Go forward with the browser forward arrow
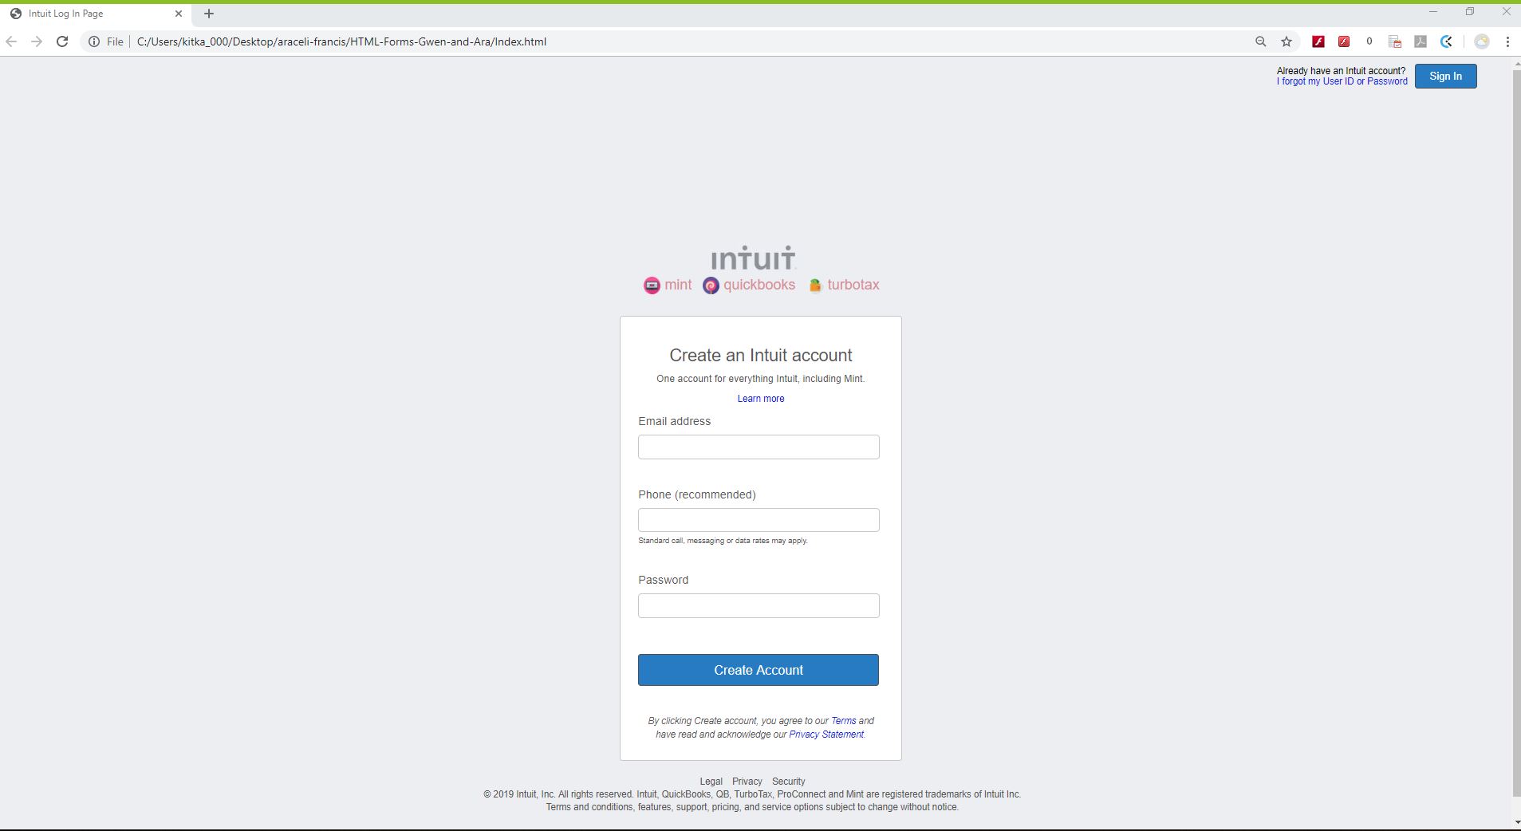Image resolution: width=1521 pixels, height=831 pixels. [x=37, y=41]
